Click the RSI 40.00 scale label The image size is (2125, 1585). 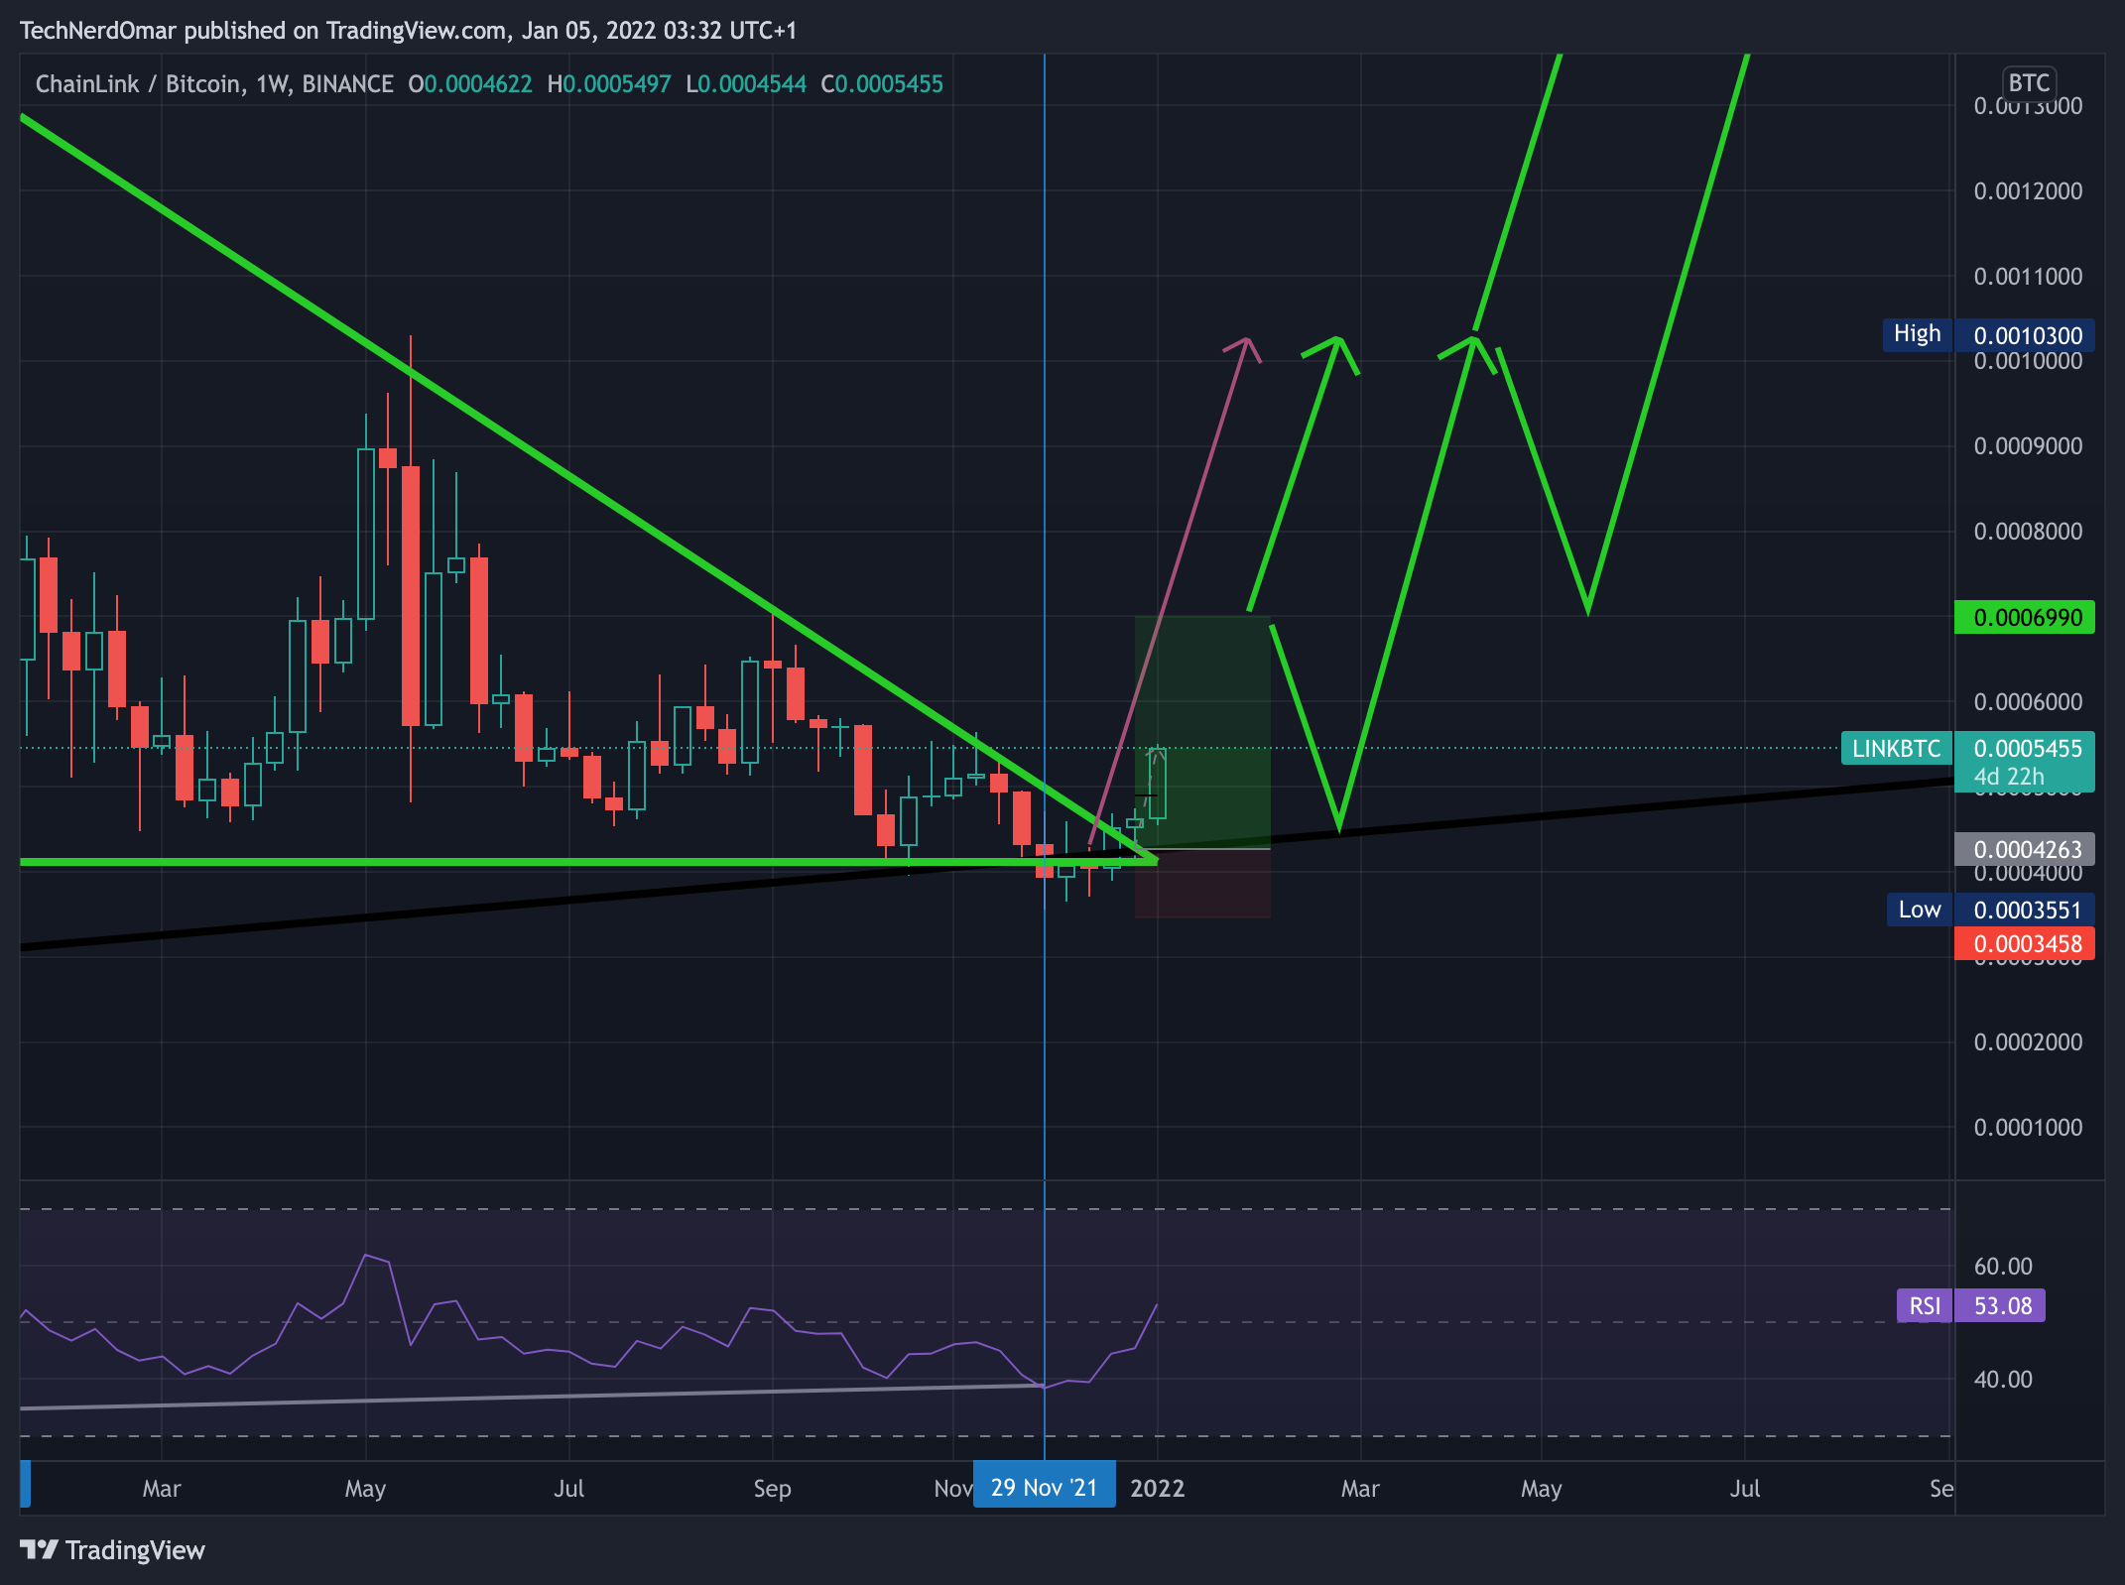2003,1379
